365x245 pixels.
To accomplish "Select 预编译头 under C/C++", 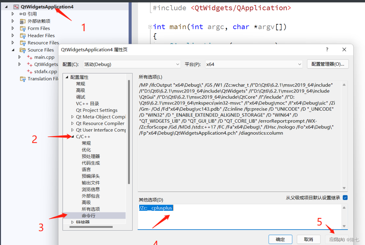I will click(x=91, y=176).
